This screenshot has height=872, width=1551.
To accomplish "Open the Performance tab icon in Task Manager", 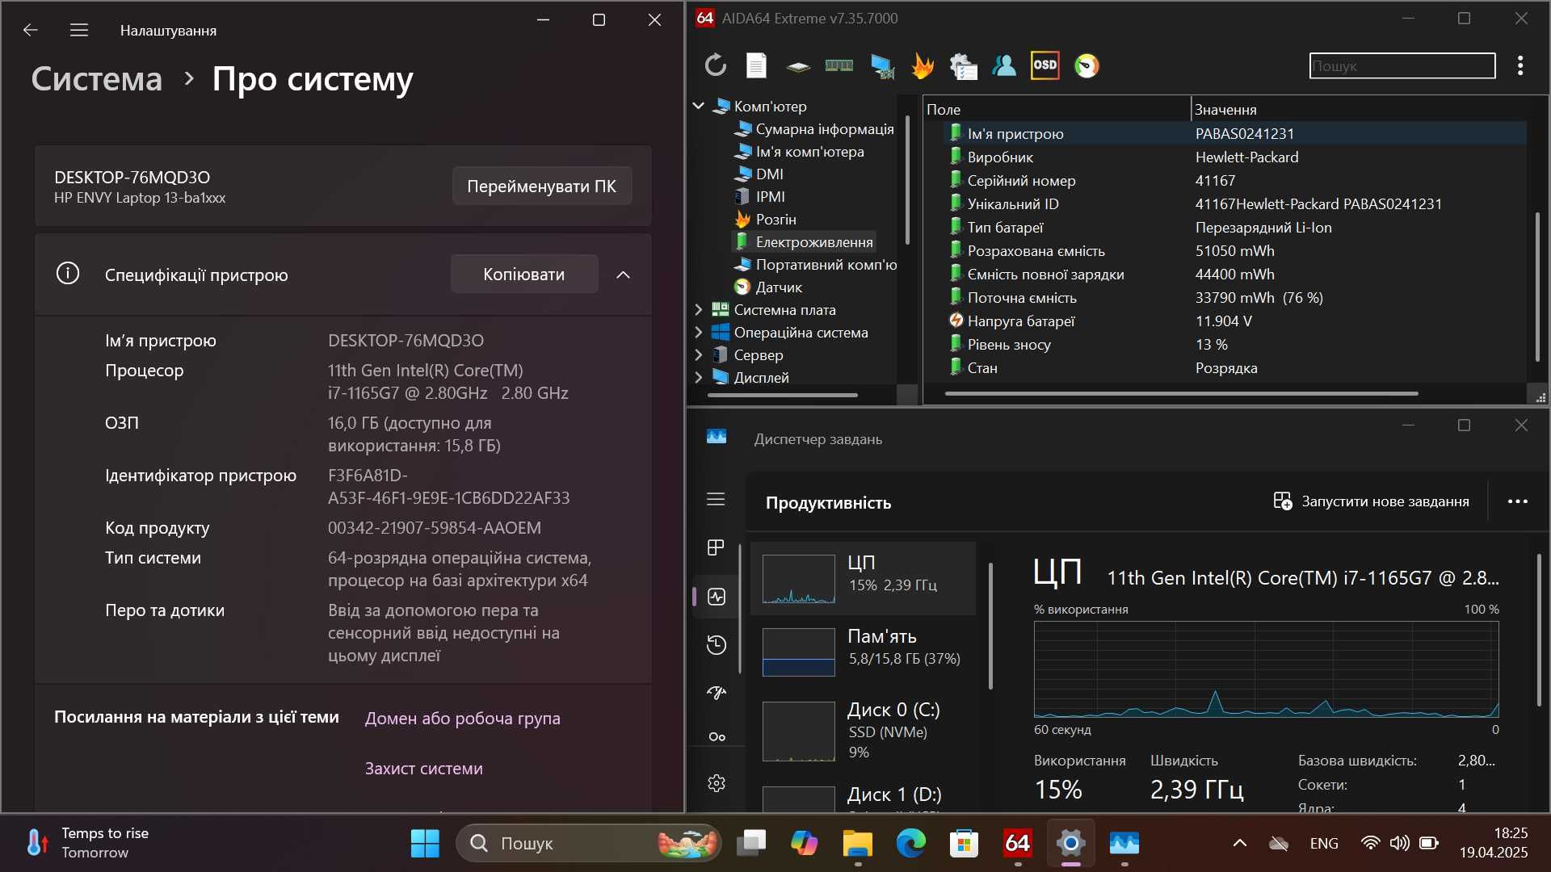I will 716,597.
